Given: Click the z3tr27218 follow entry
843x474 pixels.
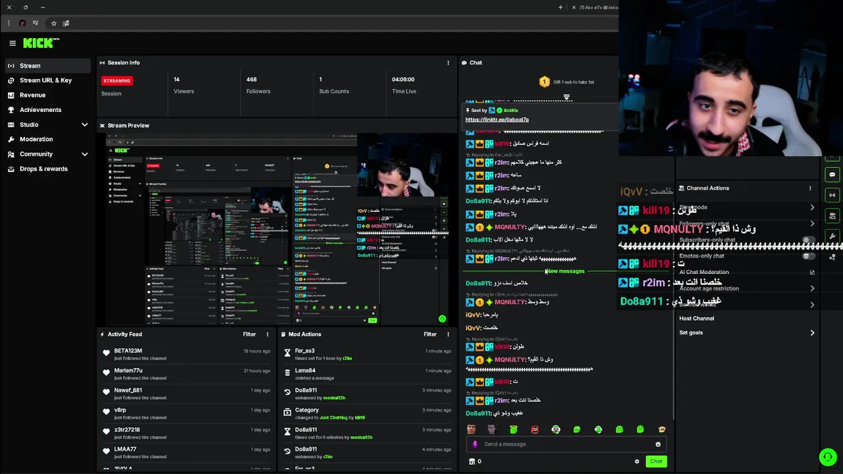Looking at the screenshot, I should point(186,433).
